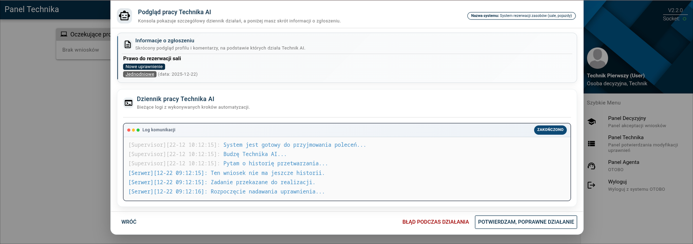Click the logout arrow icon

591,185
